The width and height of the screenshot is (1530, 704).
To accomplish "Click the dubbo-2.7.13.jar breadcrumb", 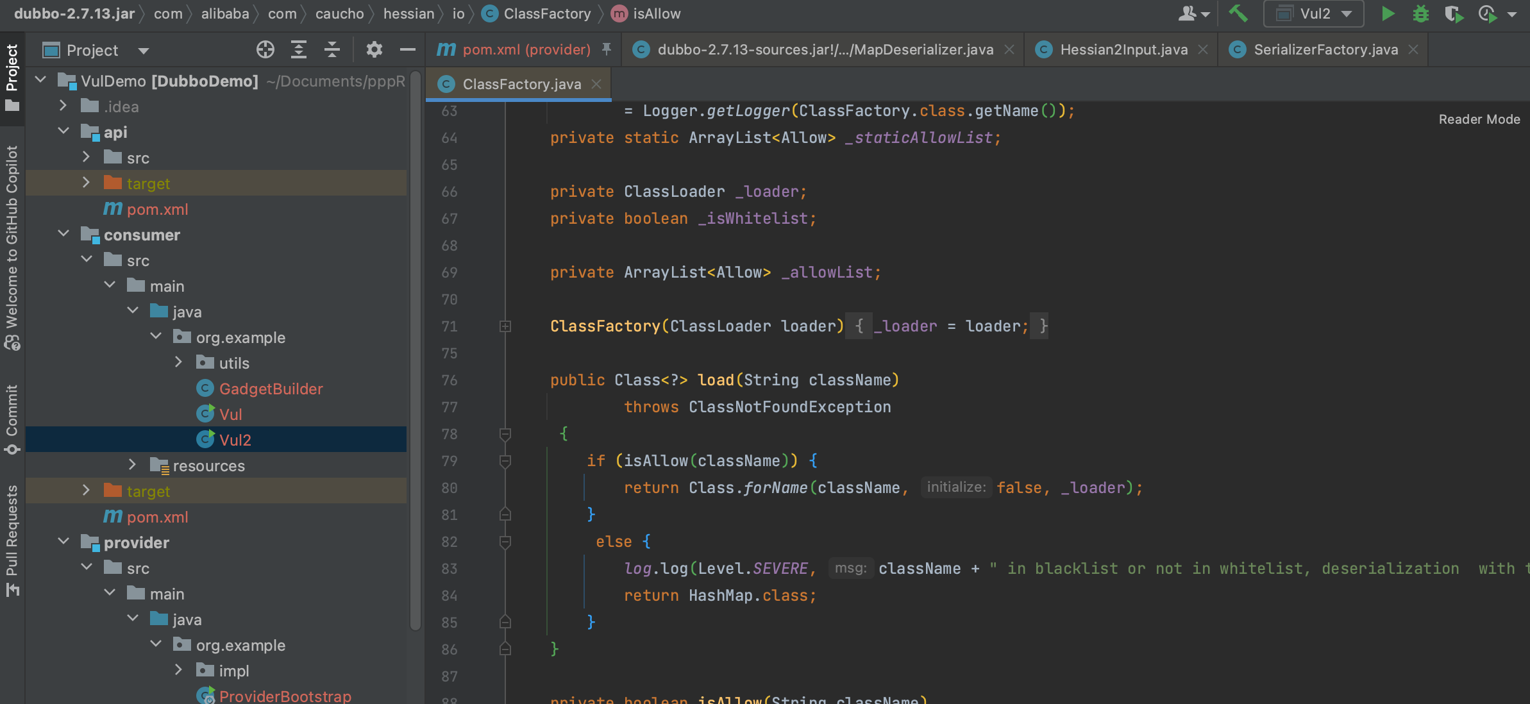I will point(74,13).
